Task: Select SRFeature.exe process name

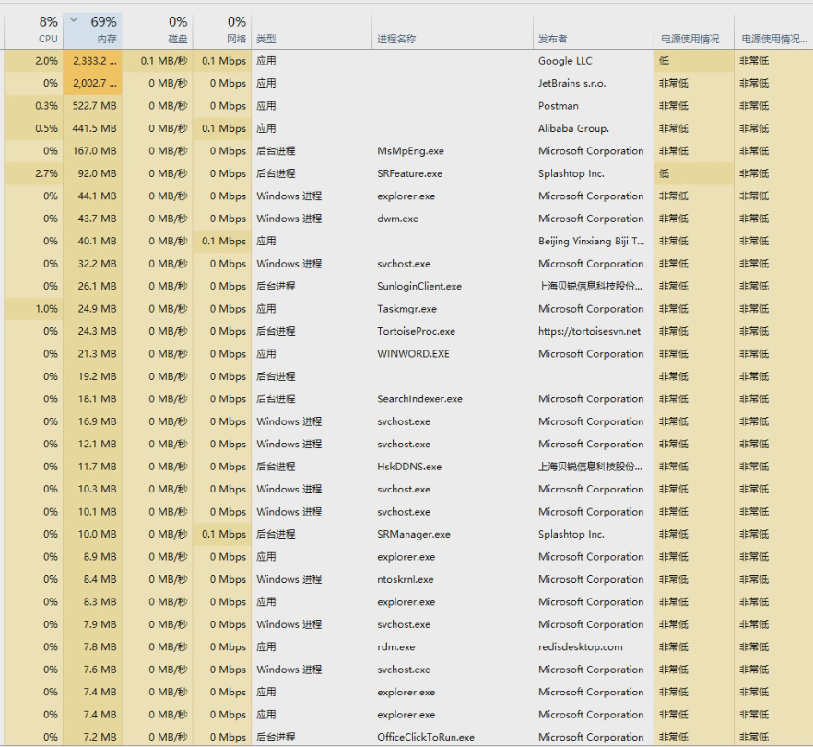Action: 409,173
